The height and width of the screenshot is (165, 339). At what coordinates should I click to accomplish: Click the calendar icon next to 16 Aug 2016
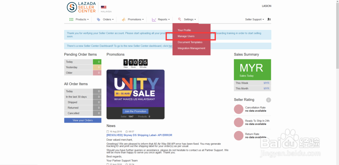click(108, 131)
